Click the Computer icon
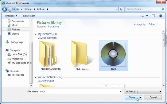167x104 pixels. tap(7, 50)
